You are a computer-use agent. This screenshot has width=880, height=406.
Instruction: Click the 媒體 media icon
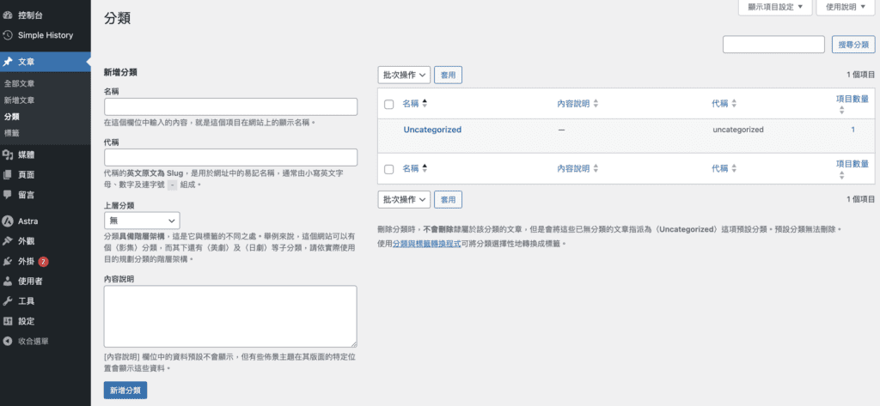(x=7, y=155)
